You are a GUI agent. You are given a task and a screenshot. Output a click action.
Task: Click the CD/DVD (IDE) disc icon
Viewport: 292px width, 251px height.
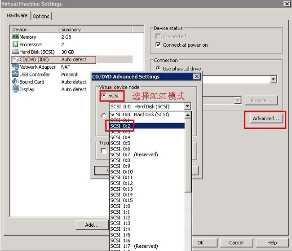tap(15, 60)
